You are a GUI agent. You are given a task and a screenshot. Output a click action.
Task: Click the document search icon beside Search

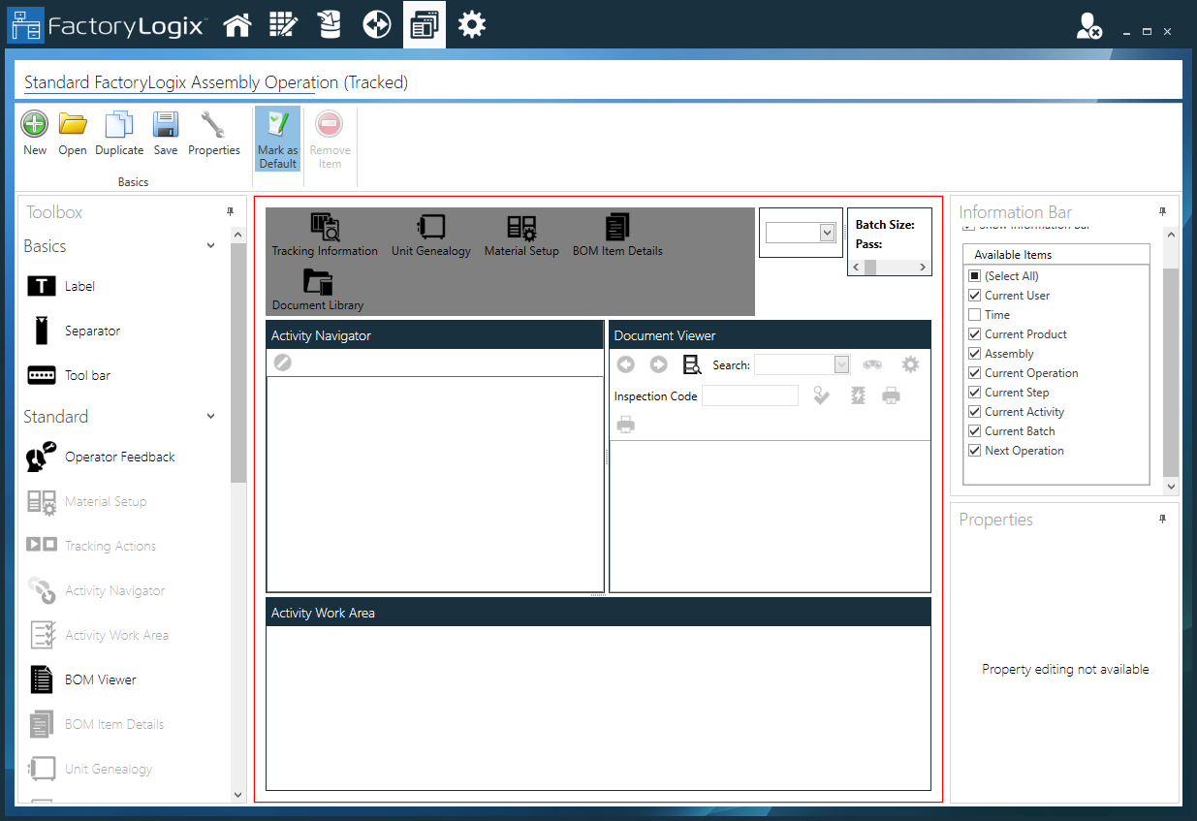click(692, 364)
